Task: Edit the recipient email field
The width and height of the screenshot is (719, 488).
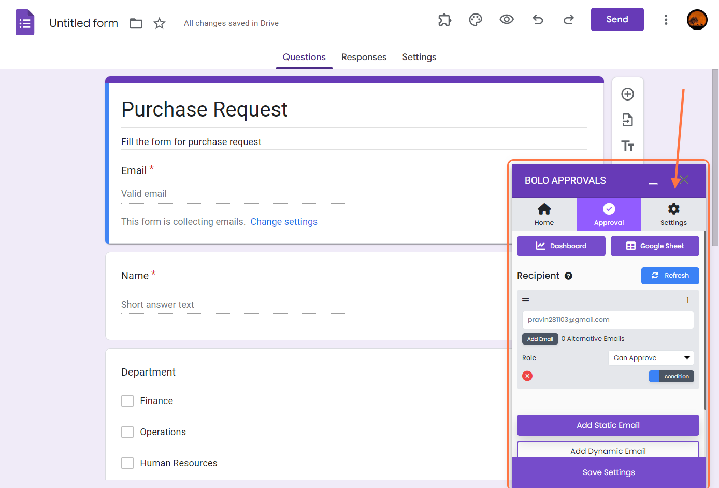Action: [608, 320]
